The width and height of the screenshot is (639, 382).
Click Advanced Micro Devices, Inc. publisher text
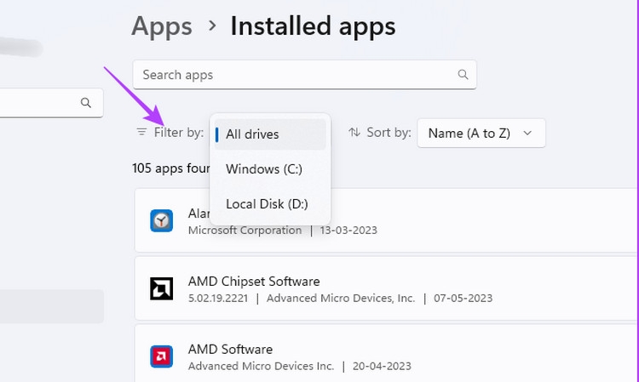click(341, 298)
